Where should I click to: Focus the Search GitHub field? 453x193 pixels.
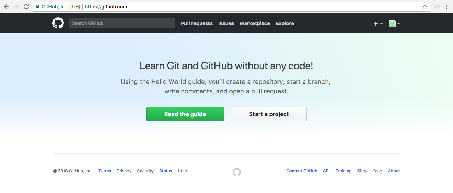122,23
